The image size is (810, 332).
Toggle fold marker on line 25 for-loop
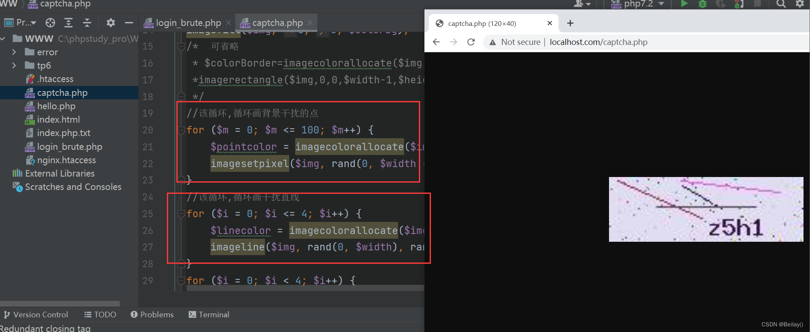[x=182, y=214]
